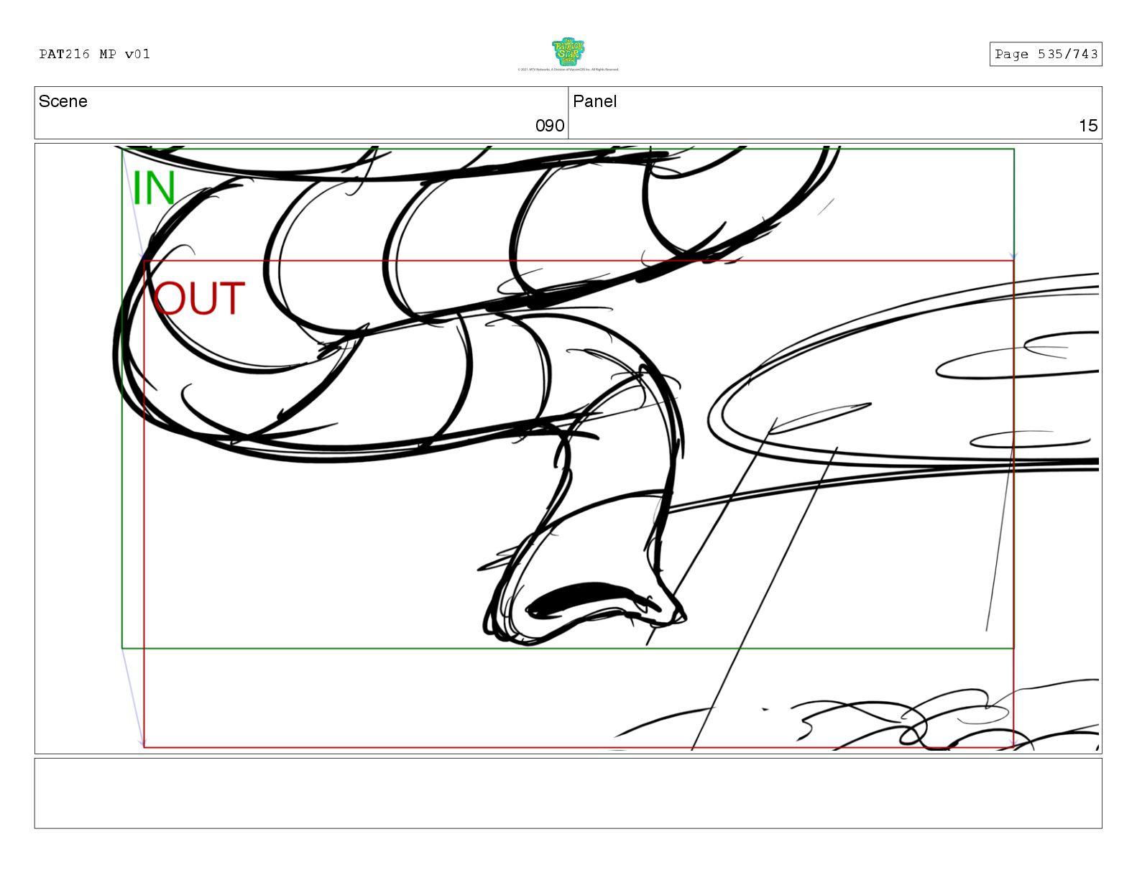1137x880 pixels.
Task: Click the Patrick Star Show logo
Action: coord(568,52)
